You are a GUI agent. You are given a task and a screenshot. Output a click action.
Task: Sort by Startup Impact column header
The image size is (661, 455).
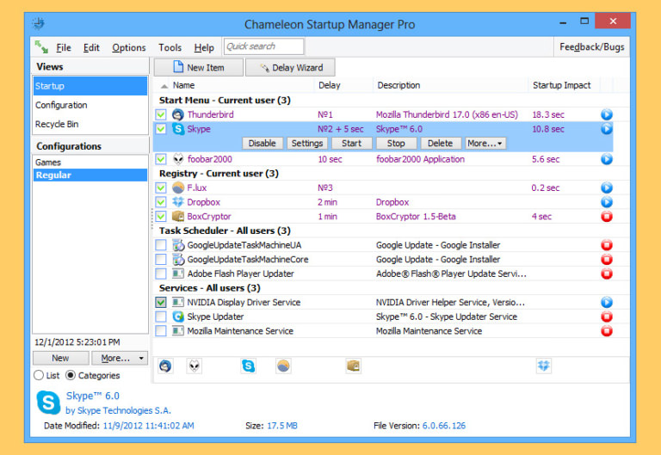562,85
